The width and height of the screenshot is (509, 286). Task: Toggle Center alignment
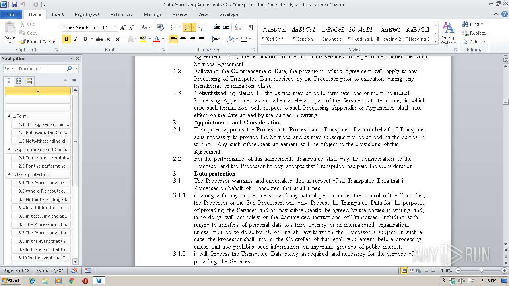click(x=183, y=39)
